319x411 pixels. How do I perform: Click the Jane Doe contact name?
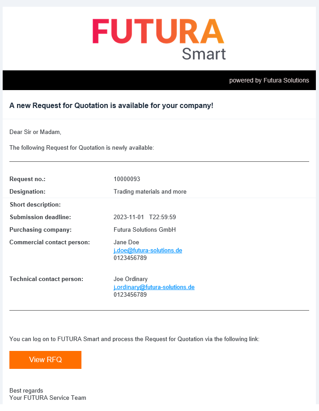click(126, 242)
